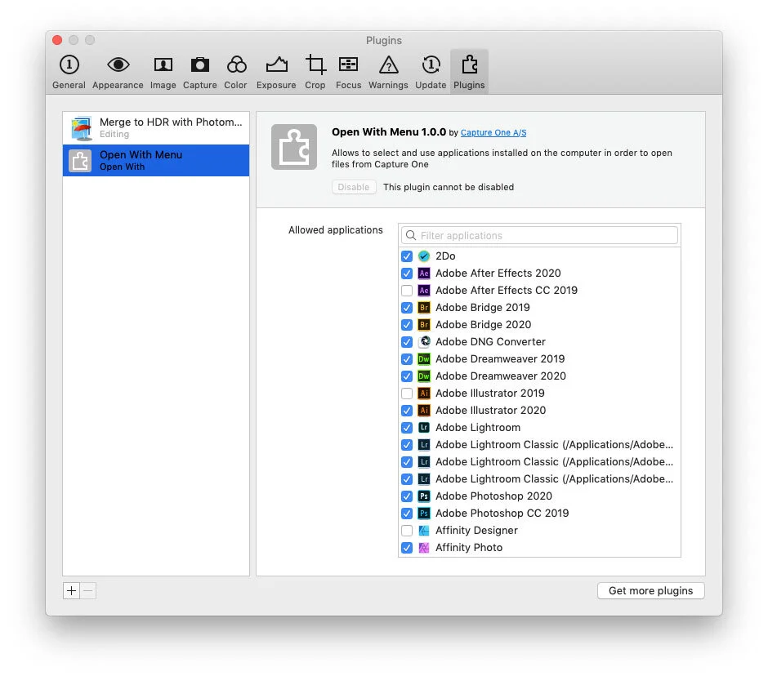Open Warnings preferences triangle icon
The height and width of the screenshot is (676, 768).
pyautogui.click(x=388, y=64)
